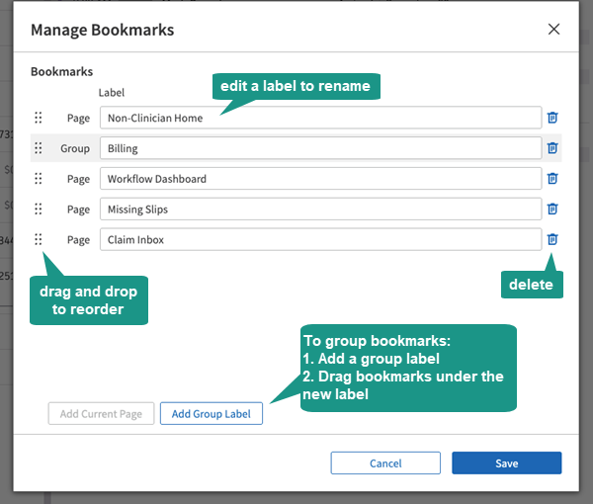The height and width of the screenshot is (504, 593).
Task: Edit the Non-Clinician Home label field
Action: pos(320,118)
